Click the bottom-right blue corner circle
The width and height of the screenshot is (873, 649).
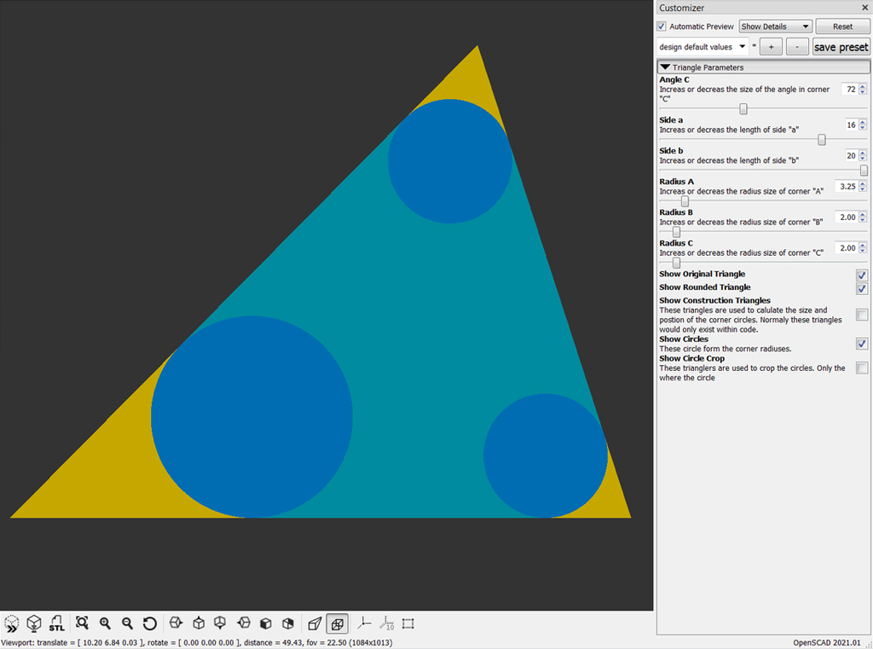click(546, 455)
